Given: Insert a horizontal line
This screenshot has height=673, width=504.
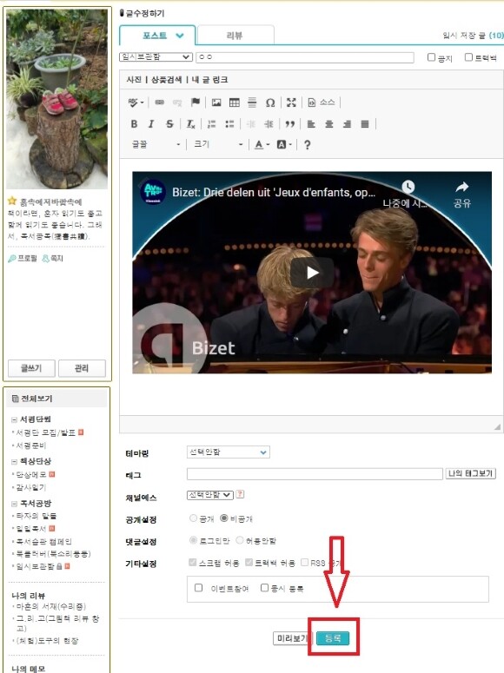Looking at the screenshot, I should (x=252, y=102).
